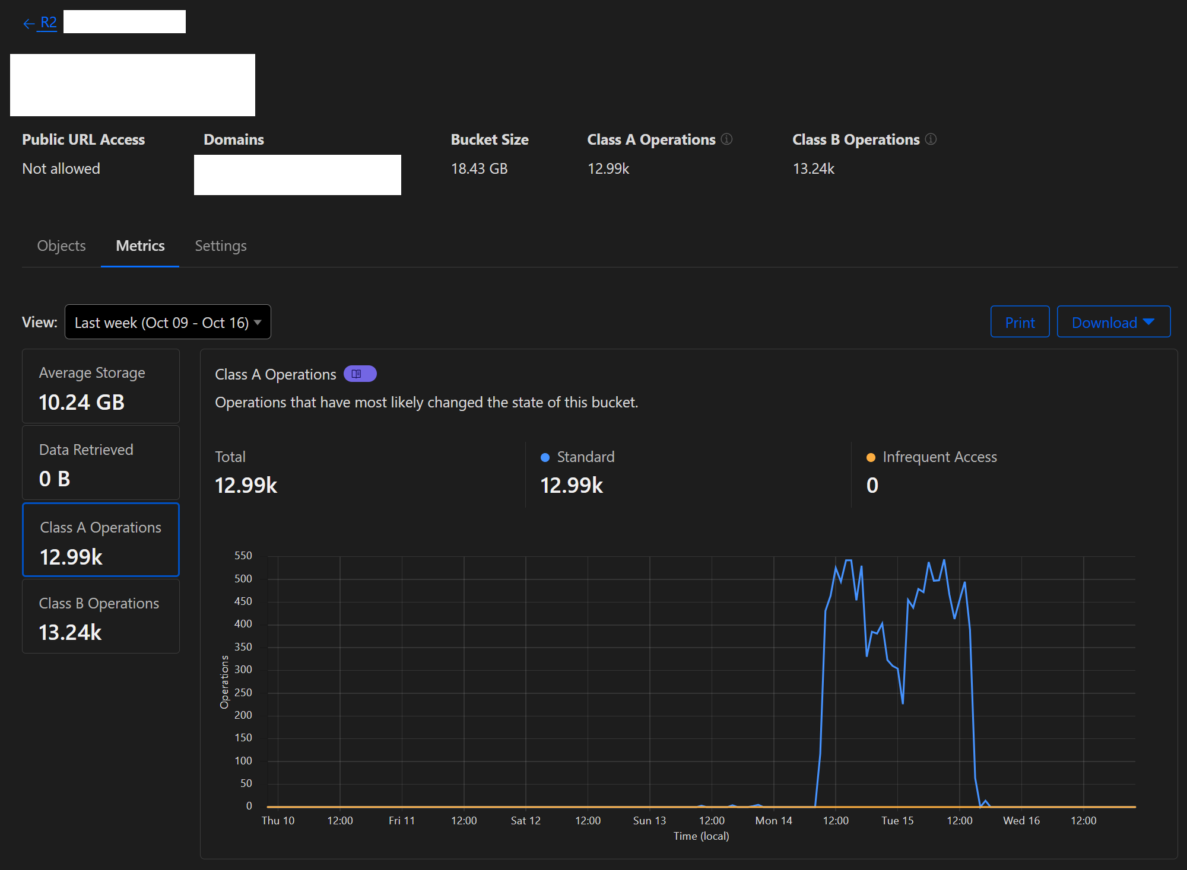Open the Class B Operations header info icon

click(931, 139)
